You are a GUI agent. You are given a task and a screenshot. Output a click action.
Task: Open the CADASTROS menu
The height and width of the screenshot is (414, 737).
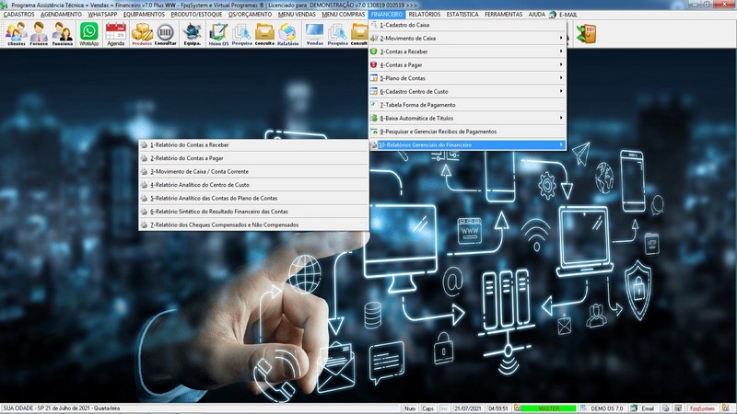(18, 15)
